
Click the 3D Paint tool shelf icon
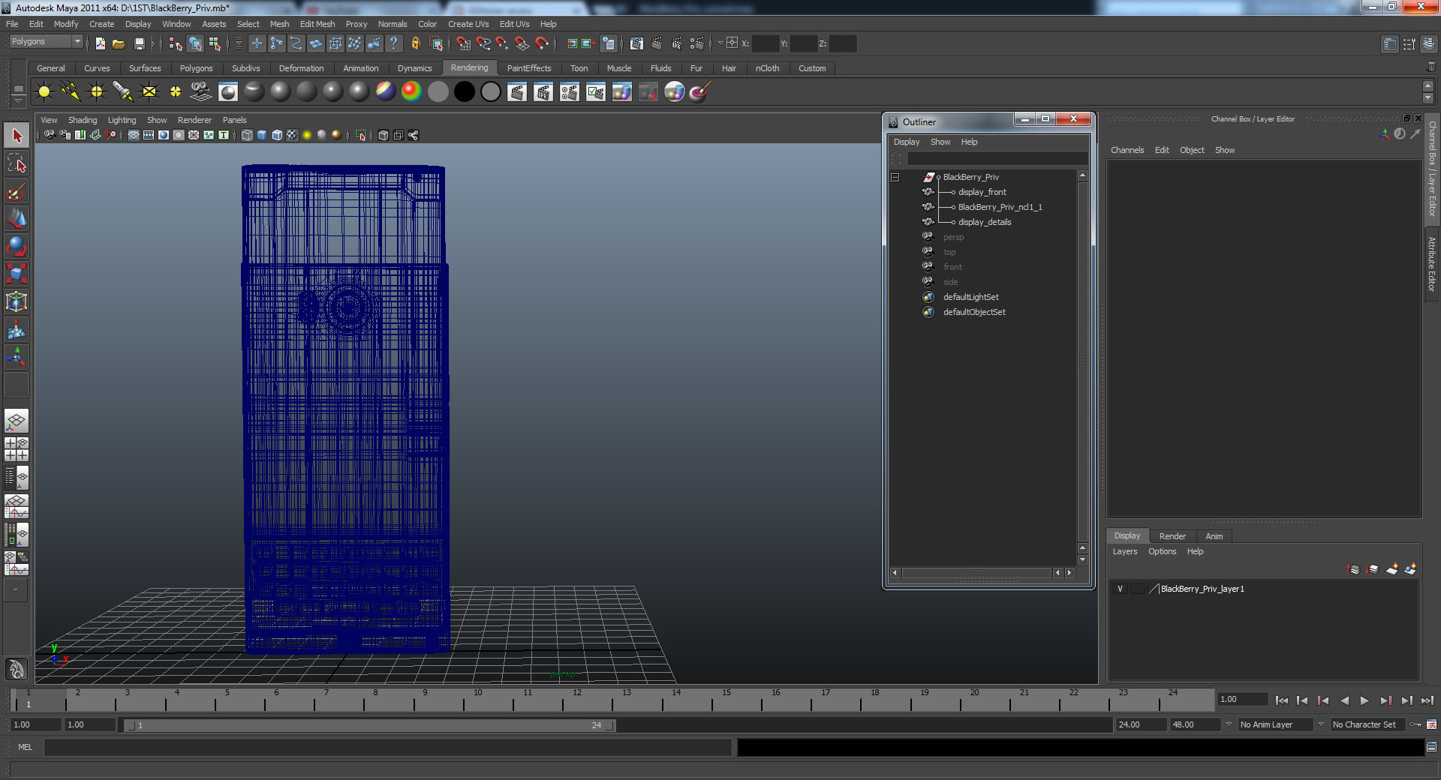click(x=700, y=91)
